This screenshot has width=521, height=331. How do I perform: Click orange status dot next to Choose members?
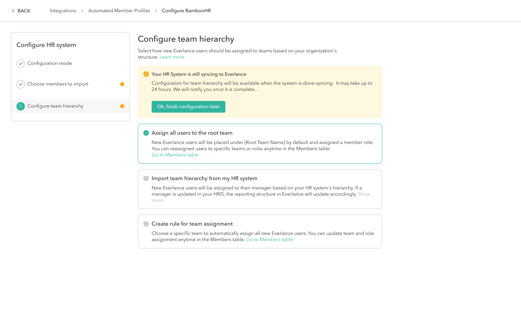(122, 84)
